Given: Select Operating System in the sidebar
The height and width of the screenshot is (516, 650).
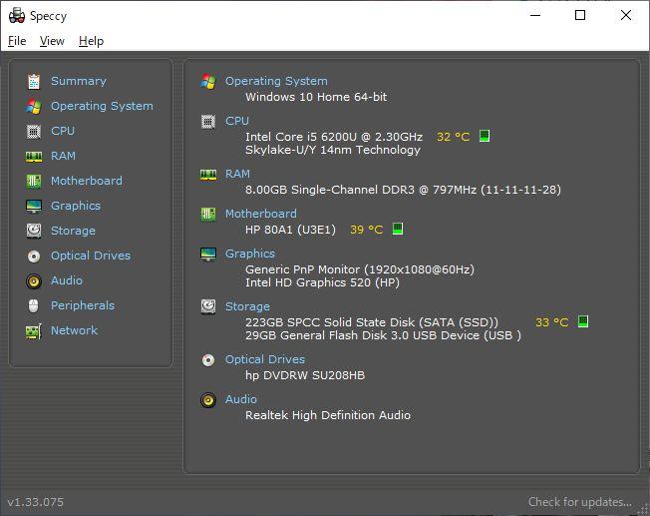Looking at the screenshot, I should tap(102, 106).
